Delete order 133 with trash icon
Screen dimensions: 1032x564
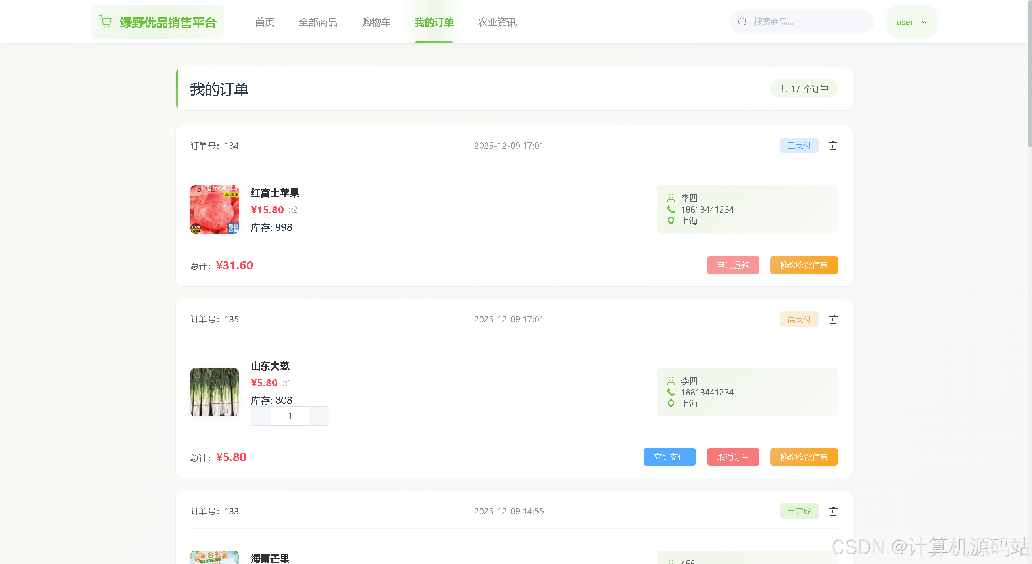[833, 512]
